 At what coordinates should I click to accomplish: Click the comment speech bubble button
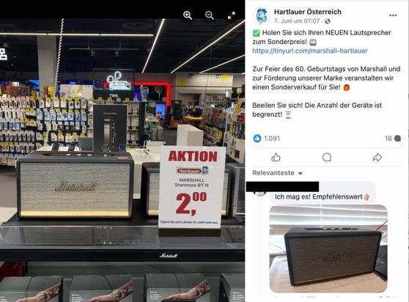[x=327, y=158]
